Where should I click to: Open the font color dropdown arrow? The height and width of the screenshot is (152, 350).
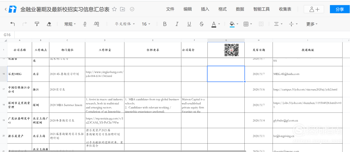coord(219,24)
